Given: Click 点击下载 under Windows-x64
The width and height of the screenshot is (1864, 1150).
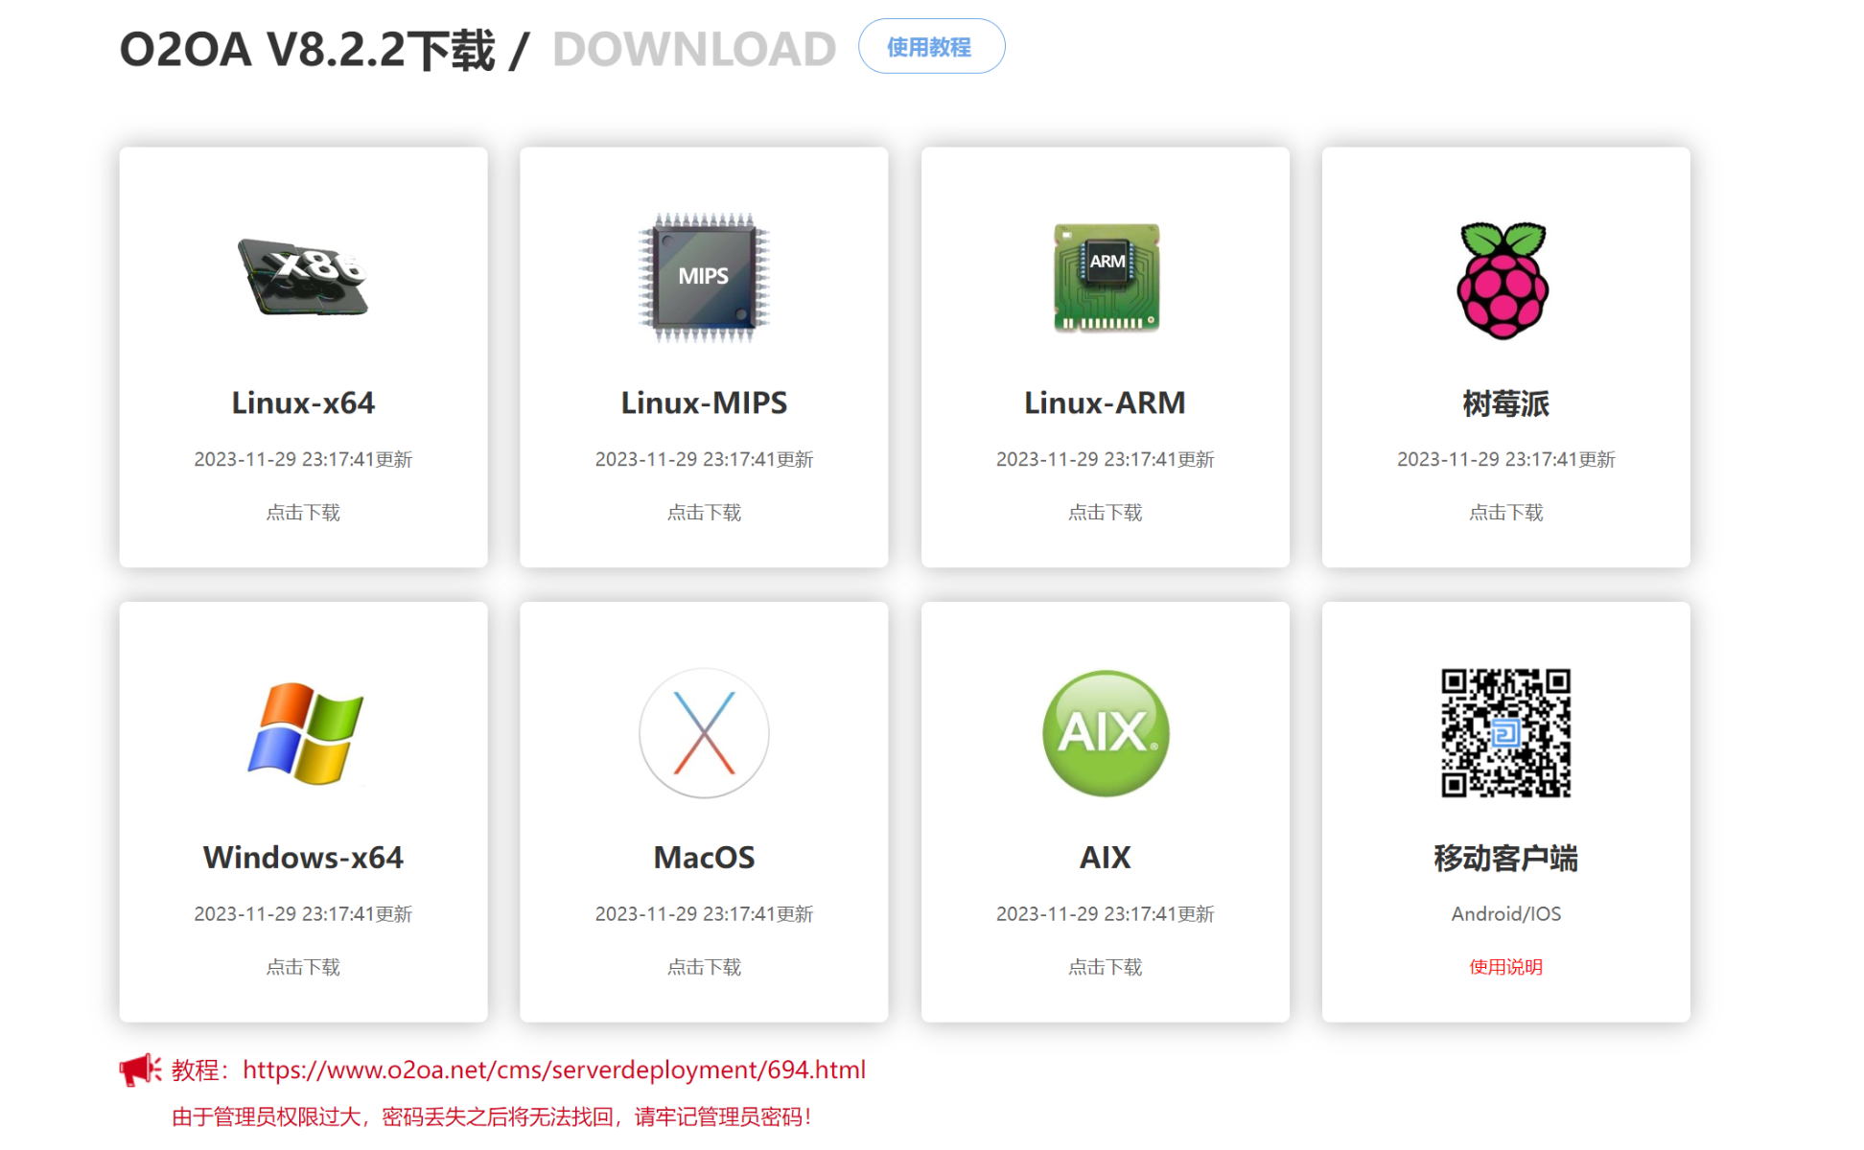Looking at the screenshot, I should point(303,967).
